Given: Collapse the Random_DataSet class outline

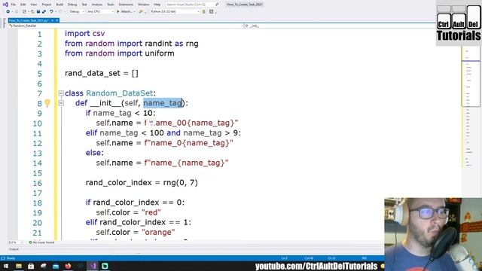Looking at the screenshot, I should (x=61, y=93).
